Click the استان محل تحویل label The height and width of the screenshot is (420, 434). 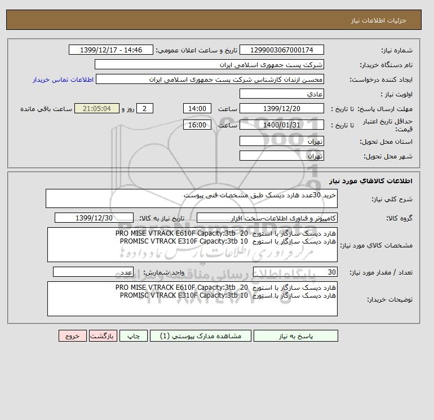tap(386, 142)
